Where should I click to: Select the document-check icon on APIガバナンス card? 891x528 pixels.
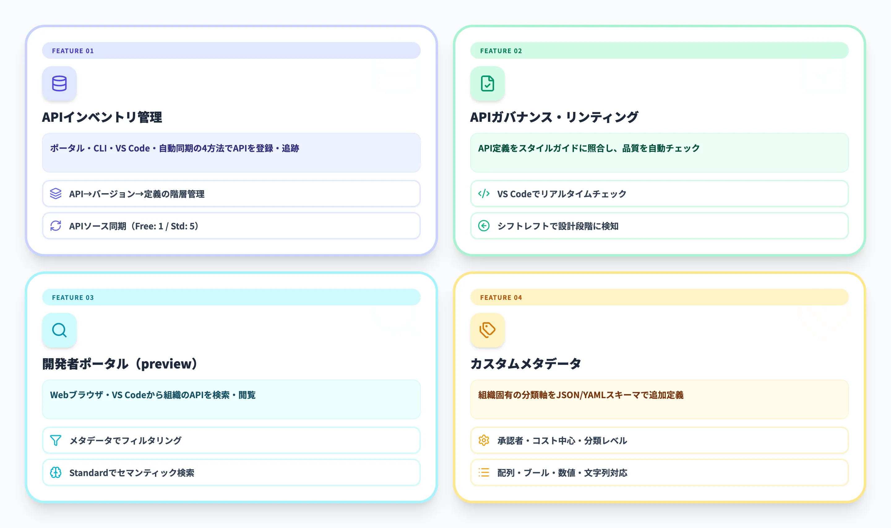click(x=488, y=83)
